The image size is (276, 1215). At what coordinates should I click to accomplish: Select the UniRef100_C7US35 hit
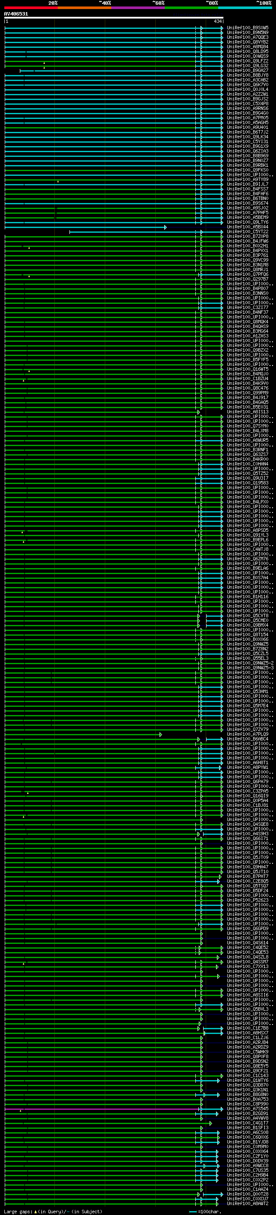click(x=248, y=1170)
